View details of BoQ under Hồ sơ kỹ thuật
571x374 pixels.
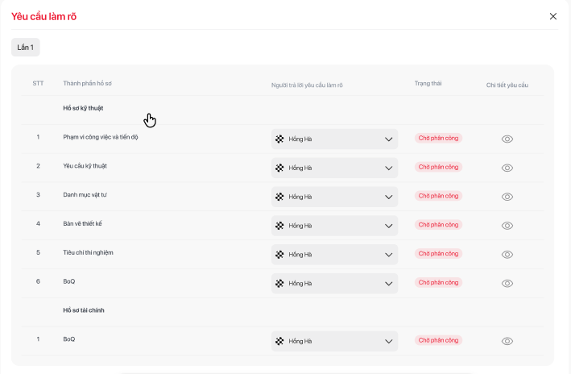tap(507, 284)
